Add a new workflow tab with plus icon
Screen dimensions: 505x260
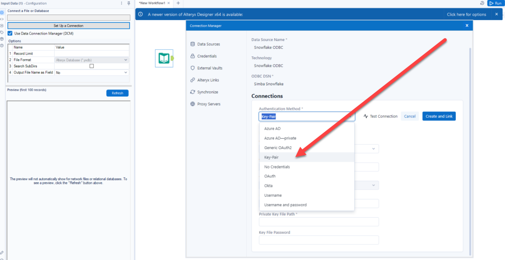pyautogui.click(x=178, y=3)
